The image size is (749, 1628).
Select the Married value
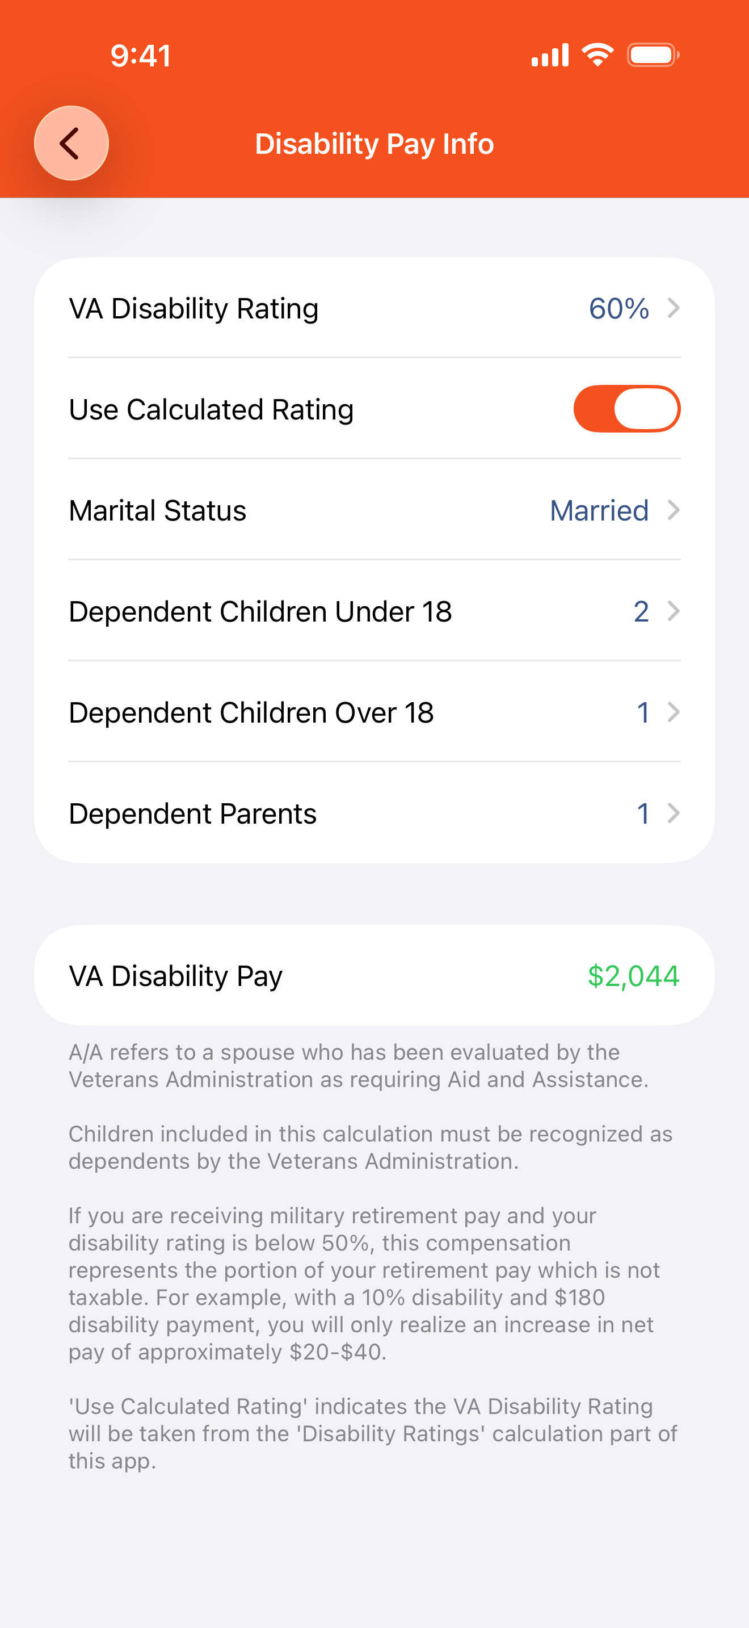coord(599,510)
